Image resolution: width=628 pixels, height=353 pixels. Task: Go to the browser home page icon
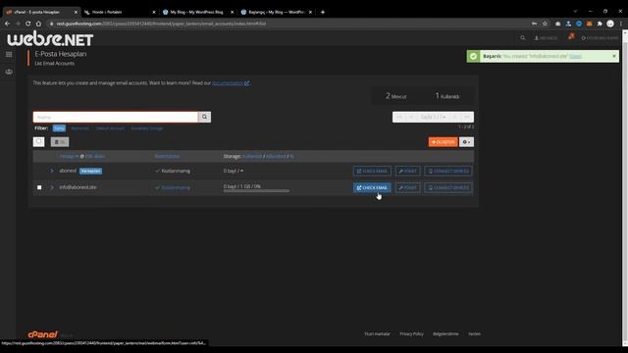pyautogui.click(x=38, y=24)
